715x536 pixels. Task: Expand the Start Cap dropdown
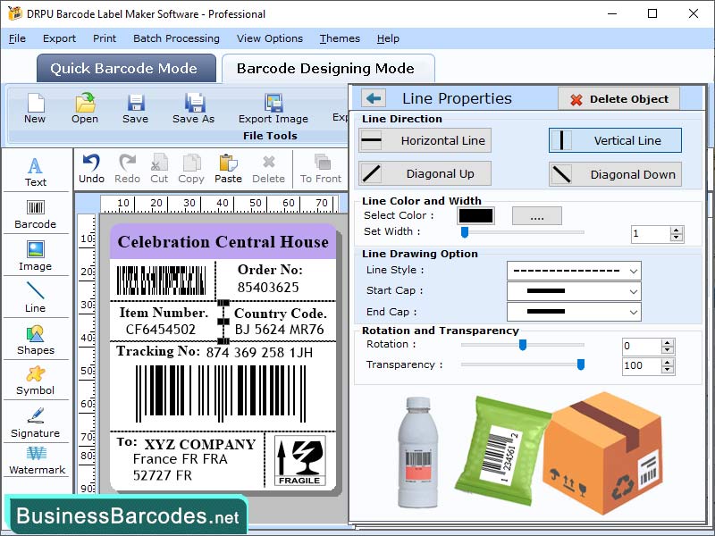tap(573, 291)
